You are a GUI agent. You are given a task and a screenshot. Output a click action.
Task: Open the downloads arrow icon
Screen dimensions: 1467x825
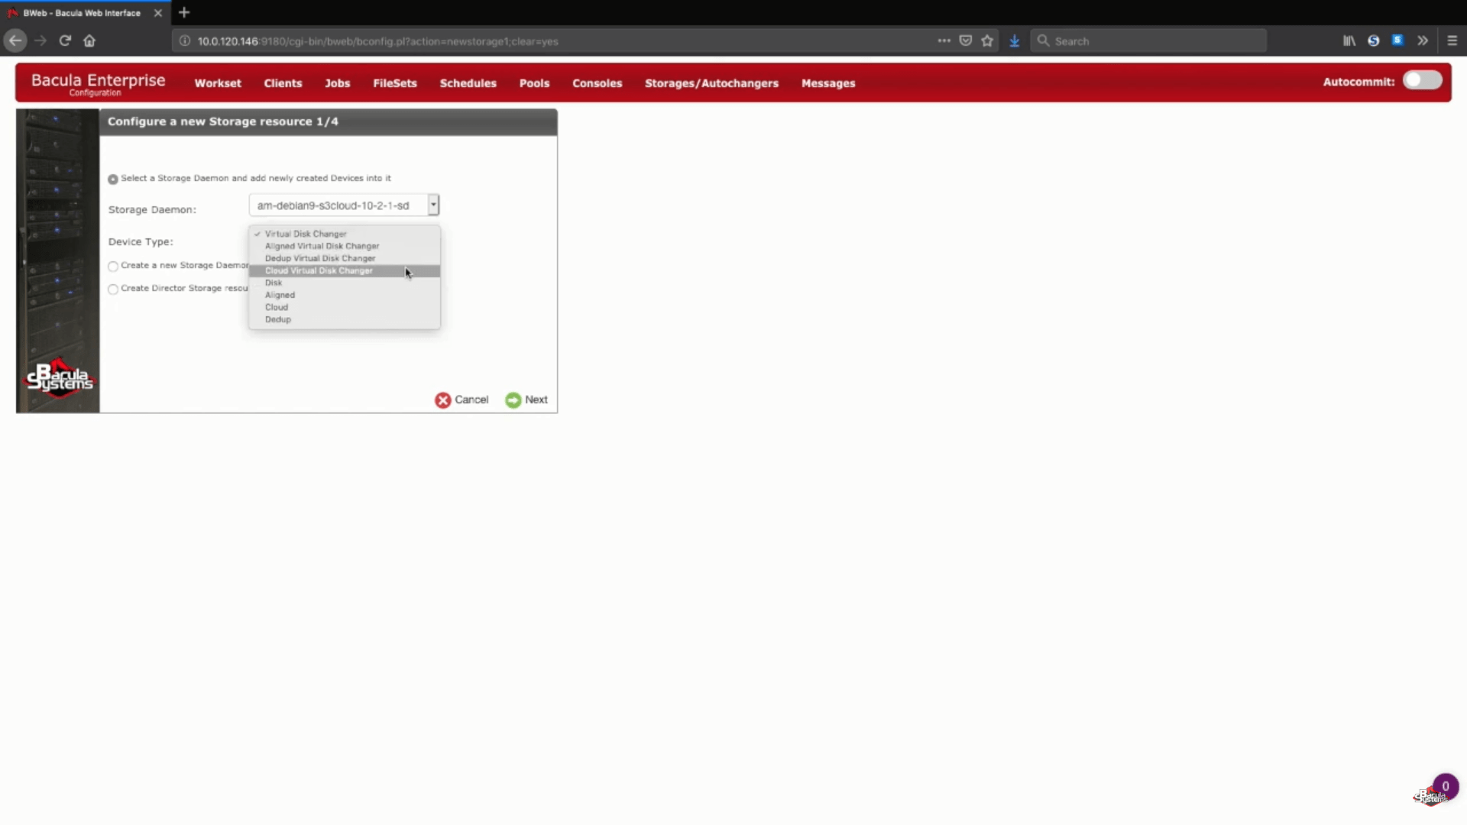pyautogui.click(x=1015, y=40)
